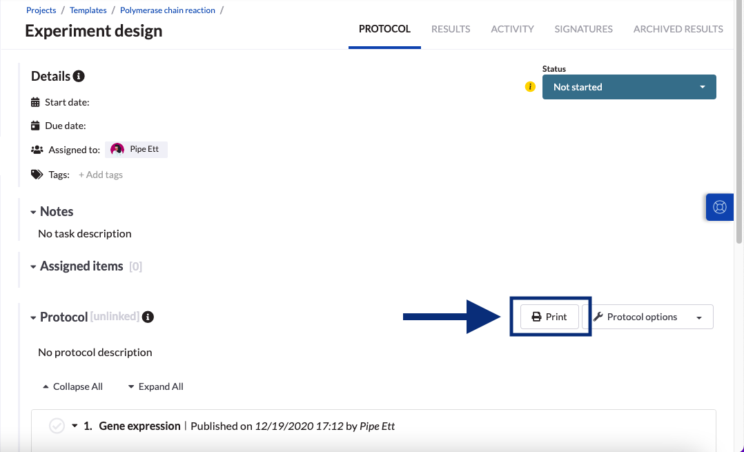Collapse the Notes section

tap(33, 212)
